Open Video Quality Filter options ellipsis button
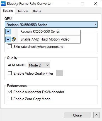 point(59,73)
